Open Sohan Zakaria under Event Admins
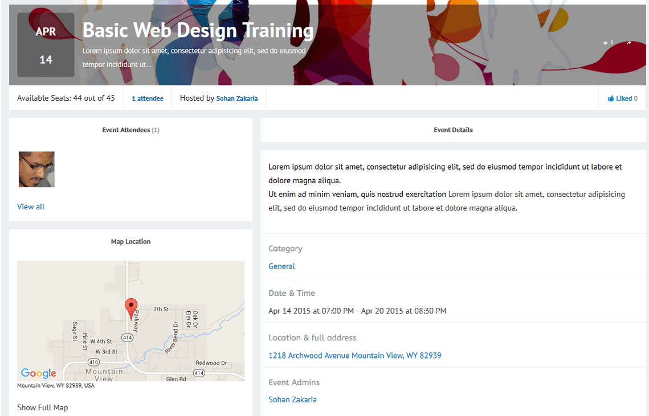Screen dimensions: 649x416 [292, 399]
